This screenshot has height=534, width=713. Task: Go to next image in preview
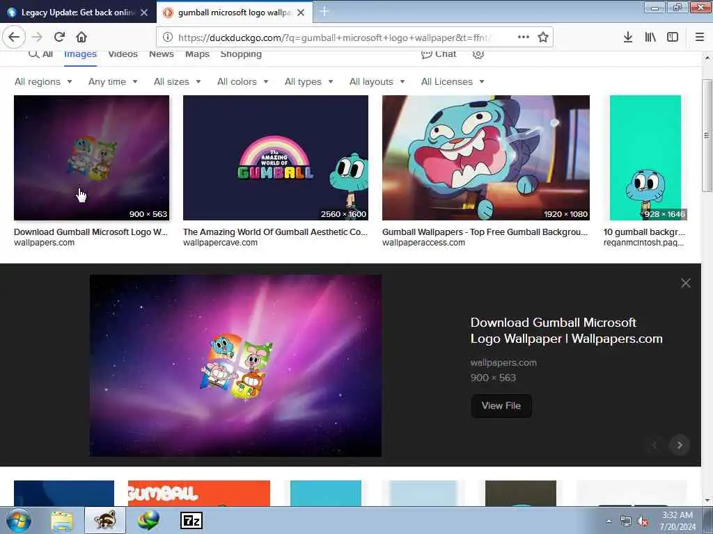click(680, 445)
